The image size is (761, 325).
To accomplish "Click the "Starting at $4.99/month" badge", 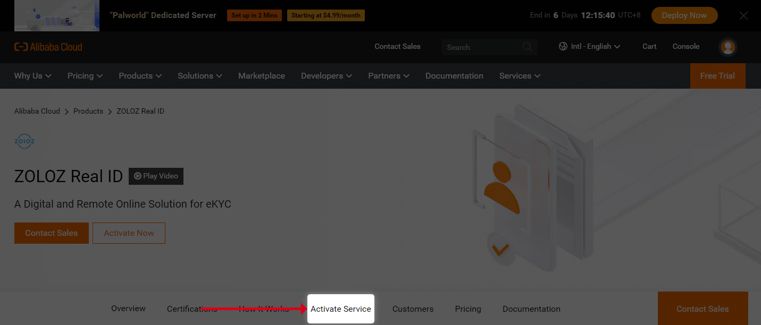I will click(326, 15).
